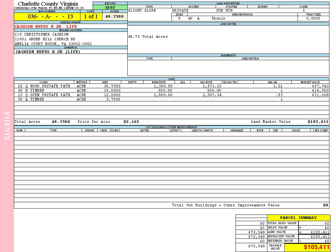
Task: Click the Price Per Acre $2,162 value
Action: click(x=131, y=122)
